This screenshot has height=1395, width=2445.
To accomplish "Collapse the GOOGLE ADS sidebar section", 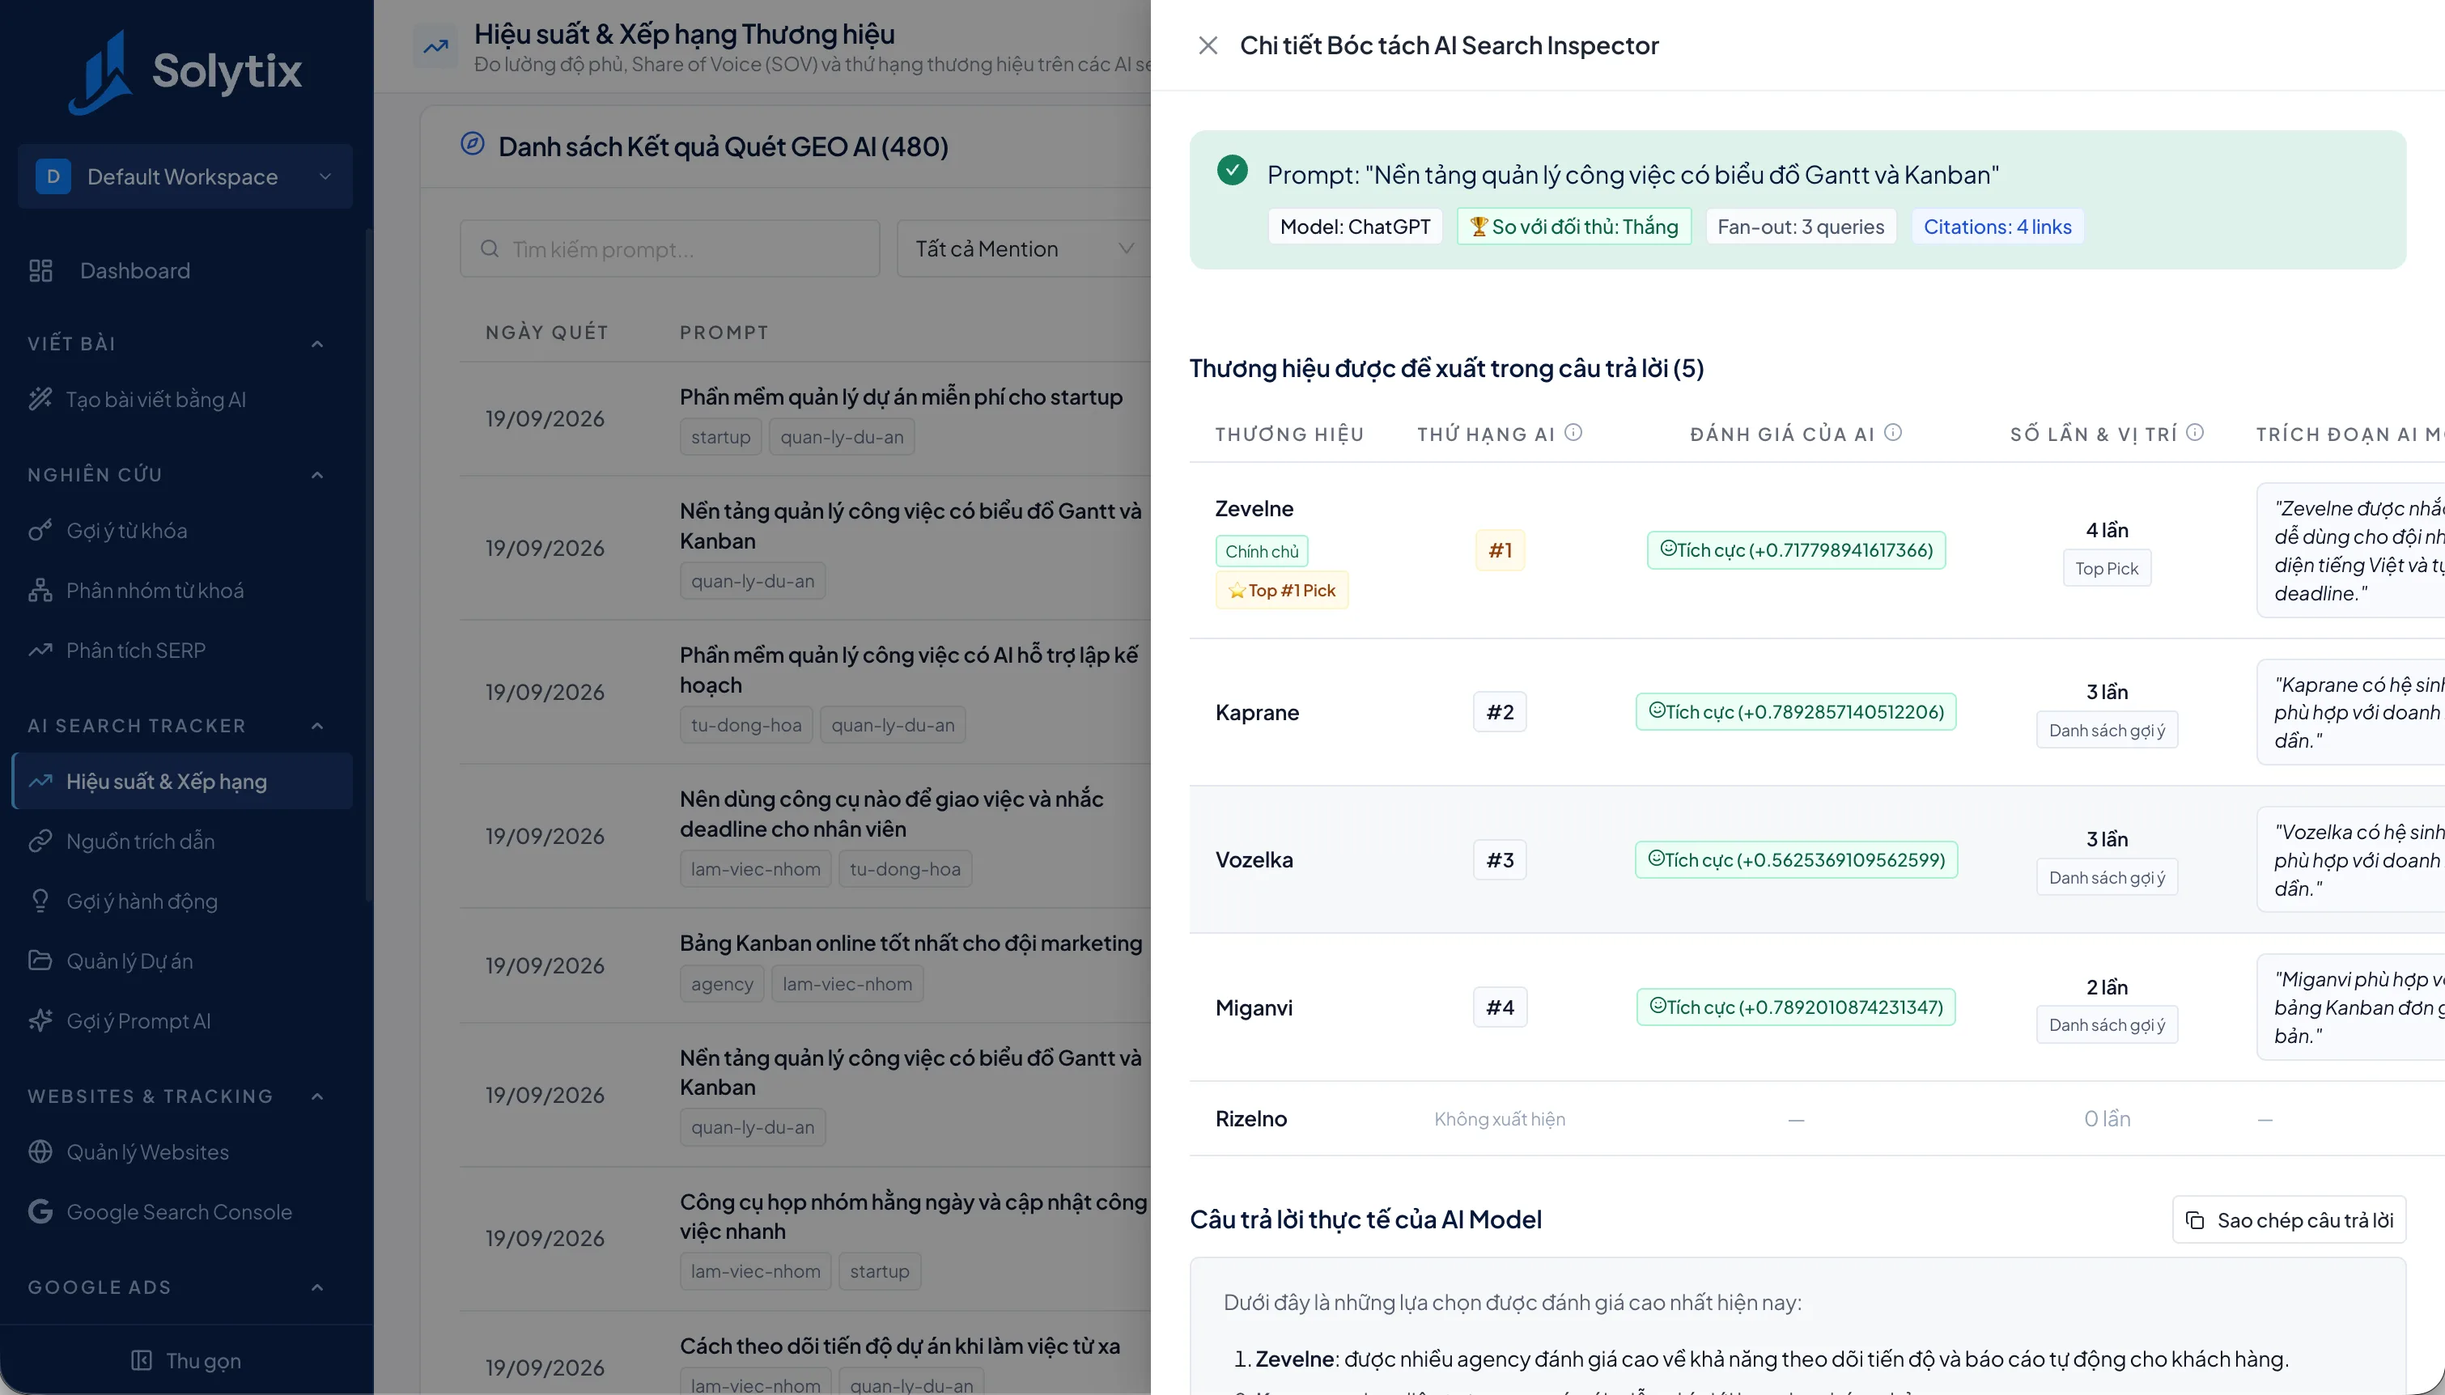I will pos(317,1287).
